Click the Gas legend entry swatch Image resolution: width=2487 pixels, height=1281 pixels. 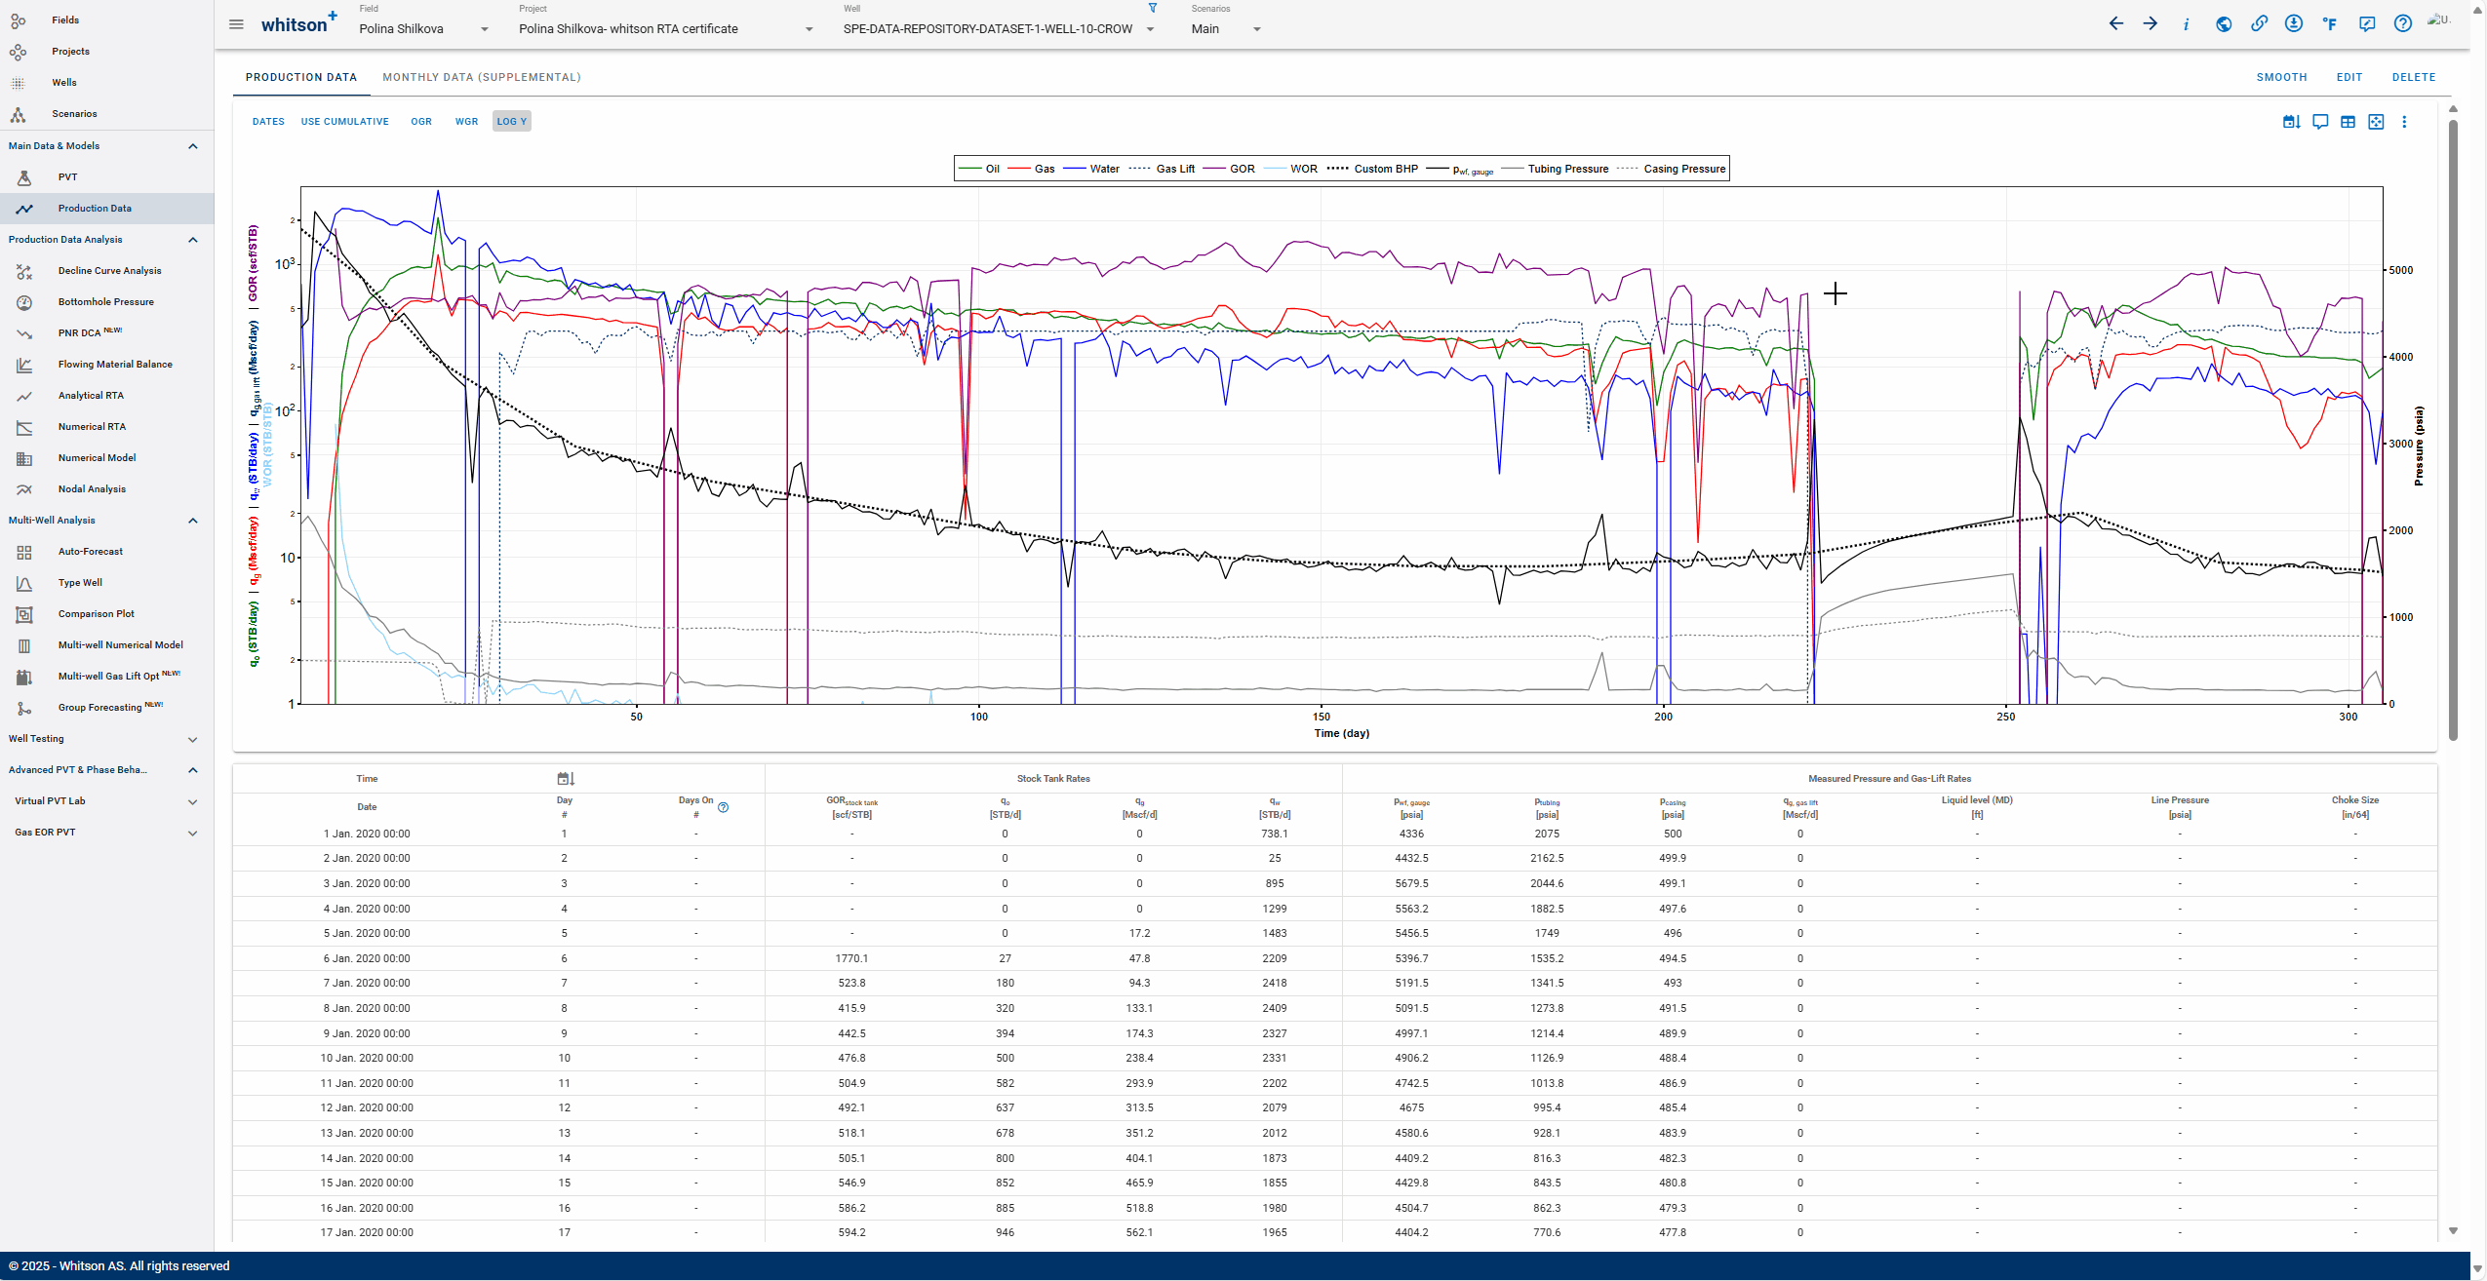click(1019, 169)
